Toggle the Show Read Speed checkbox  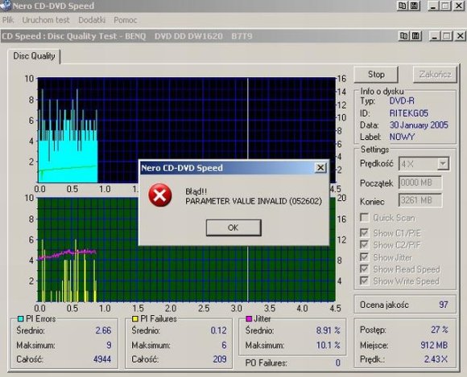coord(364,268)
